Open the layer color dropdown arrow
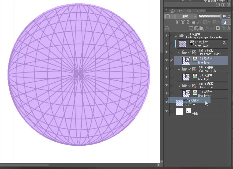 [229, 22]
